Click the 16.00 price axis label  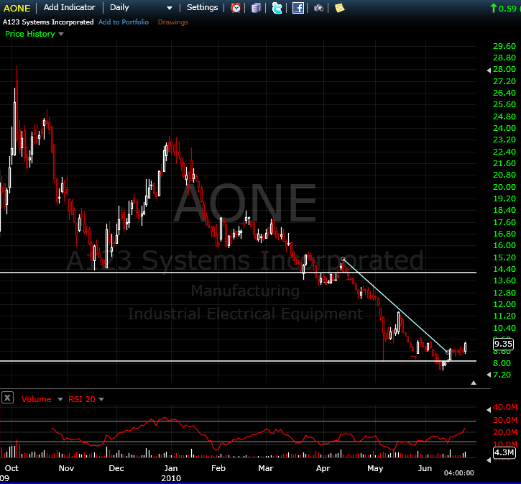504,245
